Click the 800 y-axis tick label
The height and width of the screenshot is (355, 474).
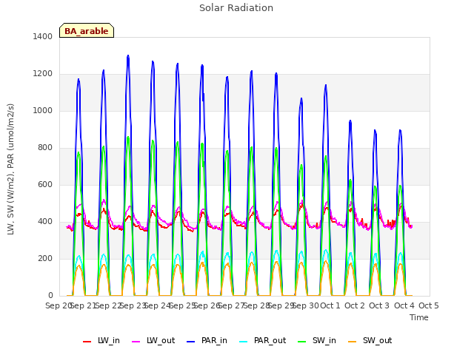click(45, 148)
